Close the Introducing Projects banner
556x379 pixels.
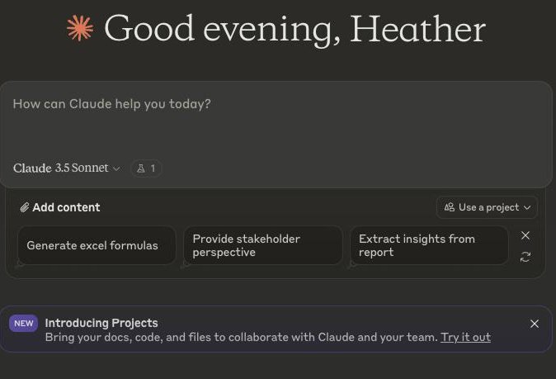pyautogui.click(x=535, y=324)
